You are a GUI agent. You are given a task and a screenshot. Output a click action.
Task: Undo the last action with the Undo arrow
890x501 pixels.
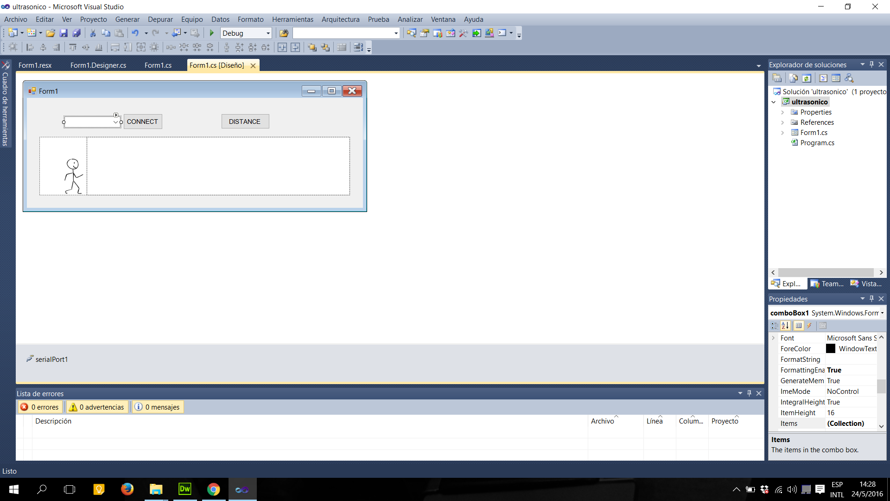135,33
